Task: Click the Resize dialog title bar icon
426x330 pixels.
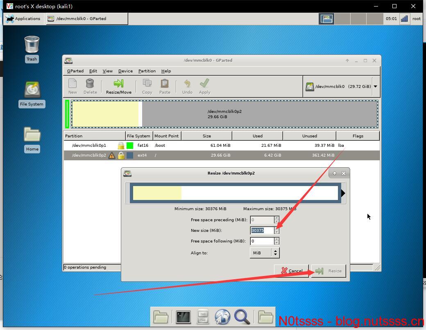Action: [127, 173]
